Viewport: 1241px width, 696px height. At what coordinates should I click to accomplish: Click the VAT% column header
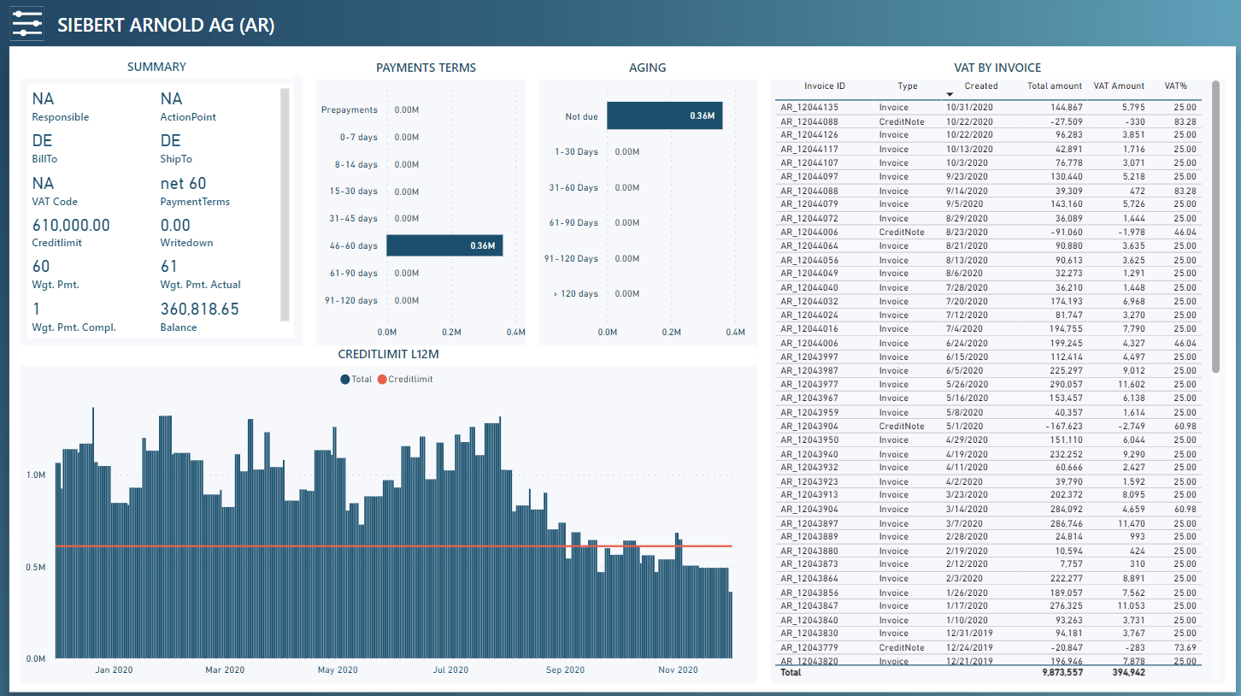point(1175,86)
